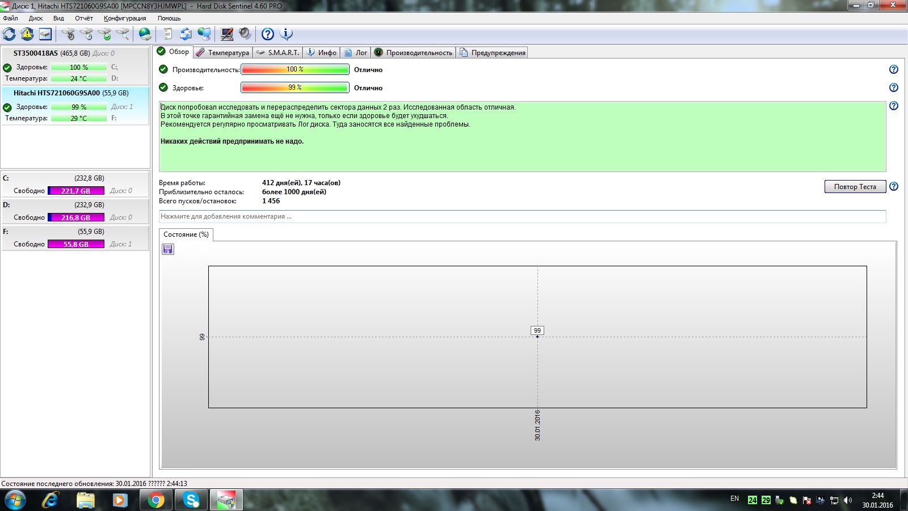The width and height of the screenshot is (908, 511).
Task: Click the "более 1000 дня(ей)" value
Action: coord(294,192)
